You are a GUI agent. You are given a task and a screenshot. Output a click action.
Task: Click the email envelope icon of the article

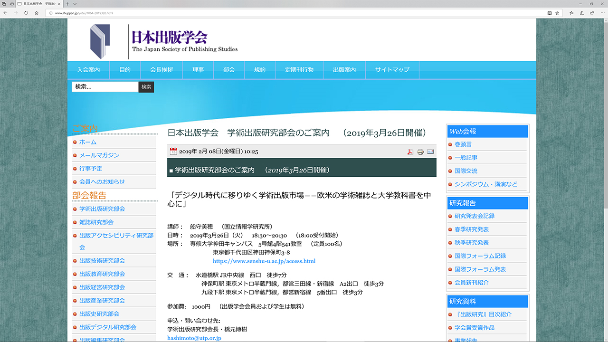pos(430,152)
